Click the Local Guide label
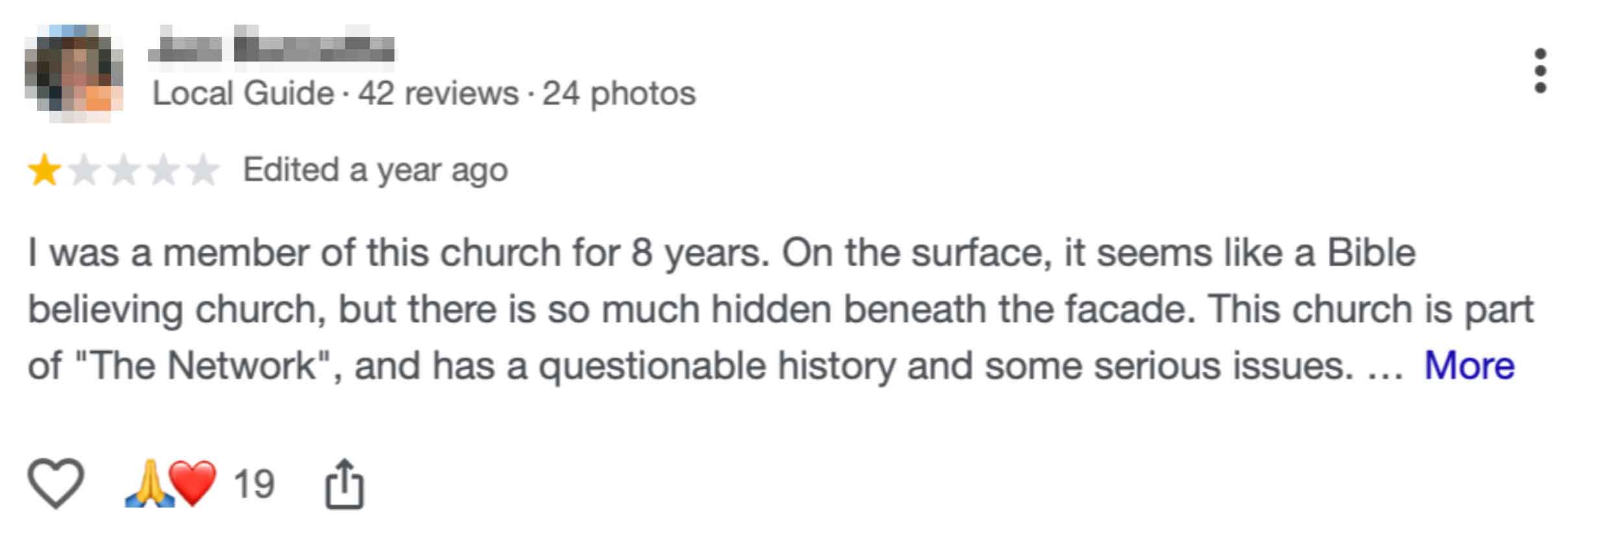This screenshot has height=543, width=1622. [x=243, y=93]
